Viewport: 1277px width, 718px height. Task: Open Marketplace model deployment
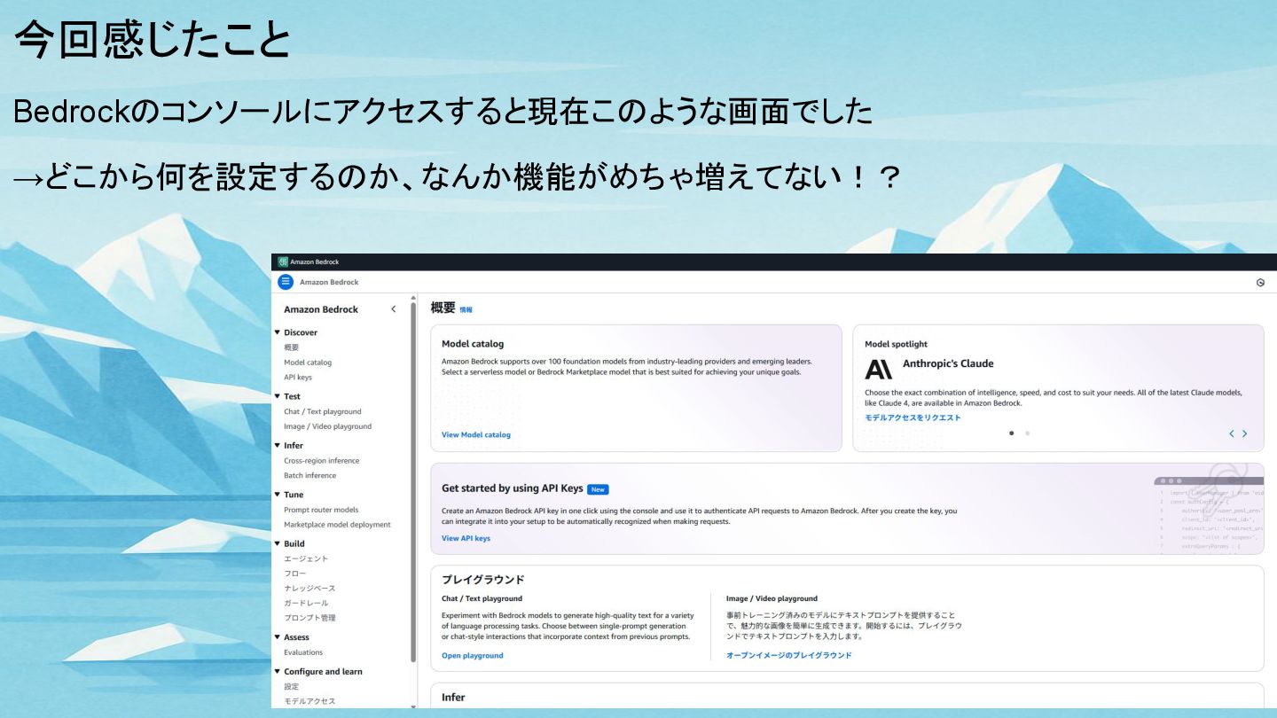pyautogui.click(x=337, y=525)
